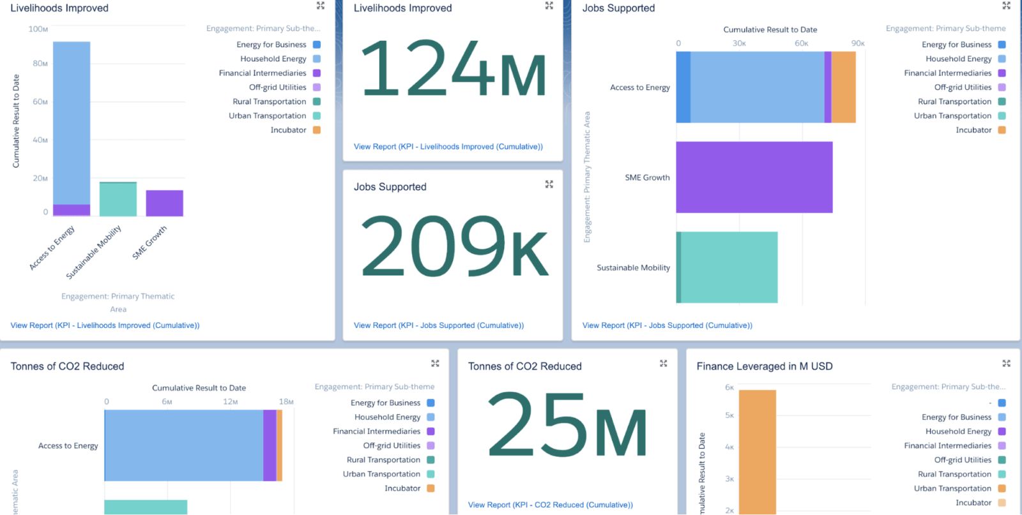
Task: Click purple SME Growth bar in Livelihoods chart
Action: pyautogui.click(x=164, y=203)
